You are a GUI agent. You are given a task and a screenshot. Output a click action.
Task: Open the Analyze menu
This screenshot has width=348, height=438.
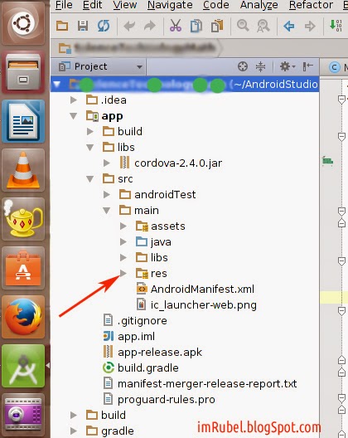[x=259, y=5]
